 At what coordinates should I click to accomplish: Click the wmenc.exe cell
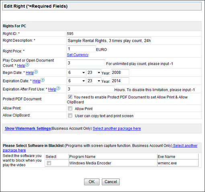[167, 163]
